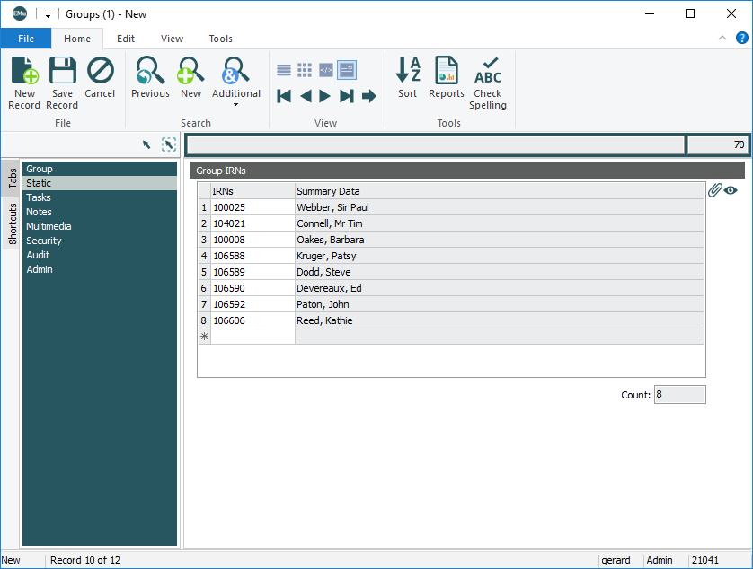This screenshot has width=753, height=569.
Task: Collapse the ribbon with the chevron
Action: (x=722, y=39)
